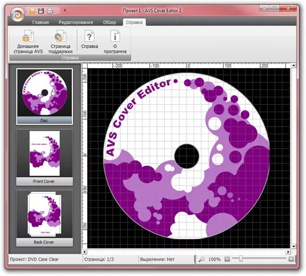Minimize the AVS Cover Editor window
Image resolution: width=306 pixels, height=276 pixels.
(x=264, y=8)
